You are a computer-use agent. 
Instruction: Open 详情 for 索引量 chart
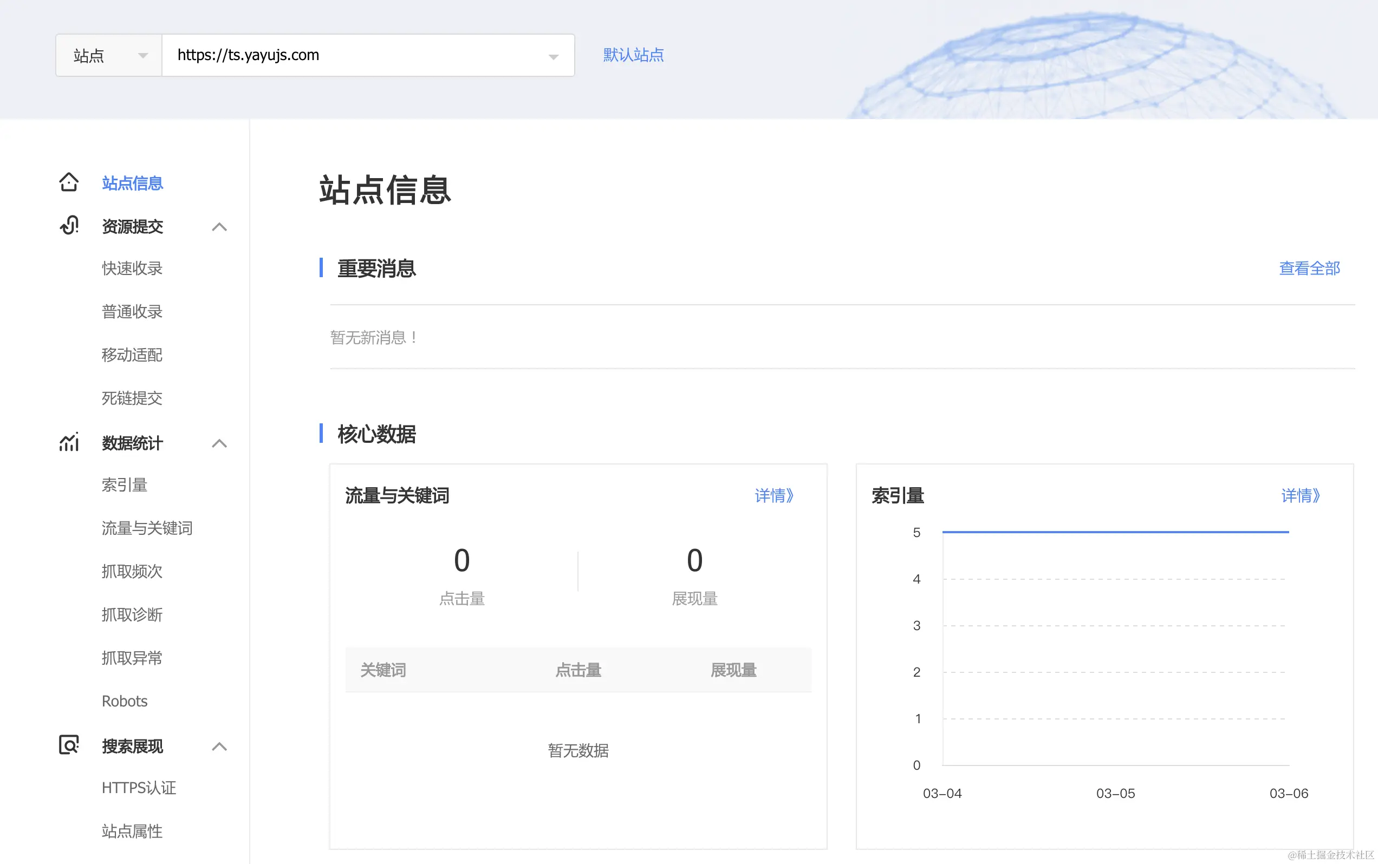click(1300, 495)
